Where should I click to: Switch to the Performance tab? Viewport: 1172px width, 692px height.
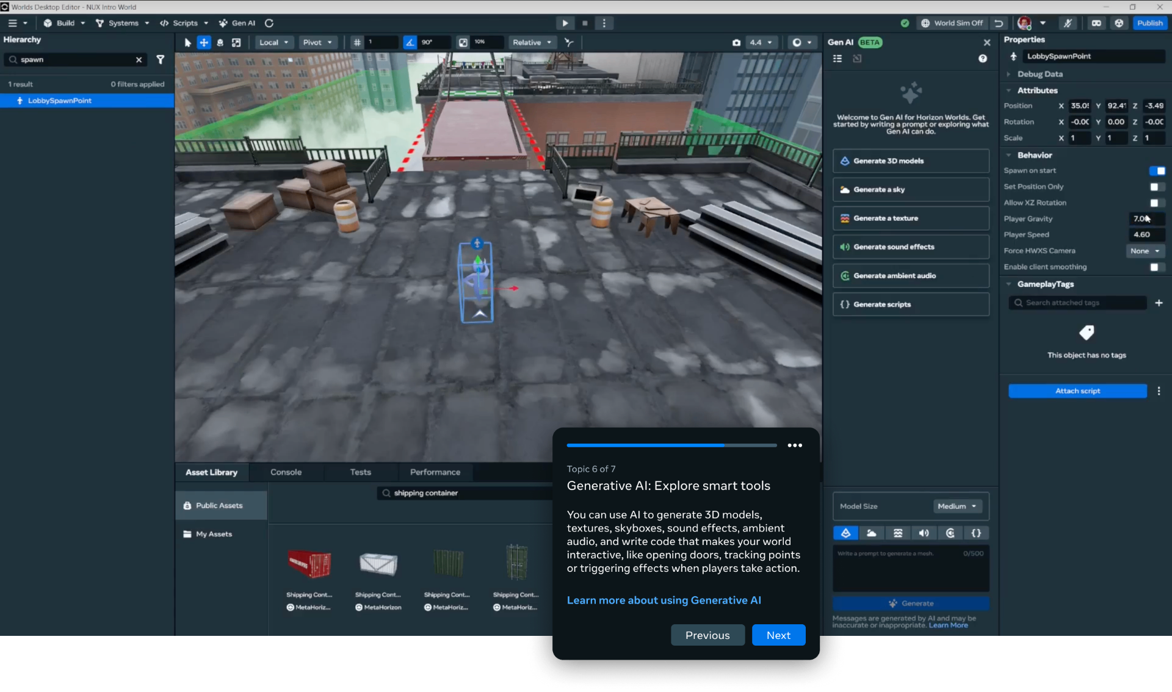435,472
